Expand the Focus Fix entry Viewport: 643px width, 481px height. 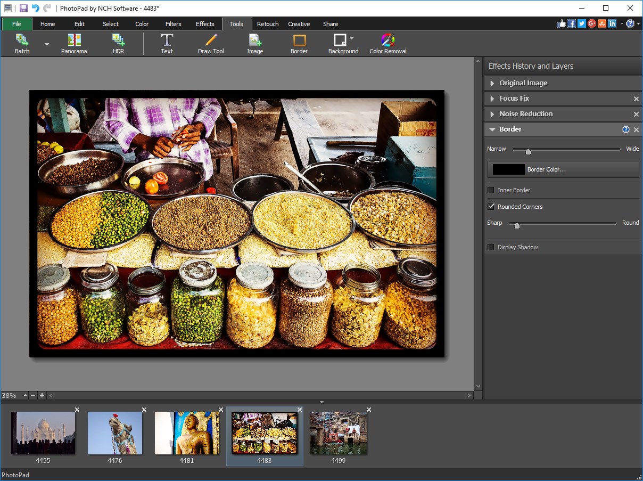[492, 98]
